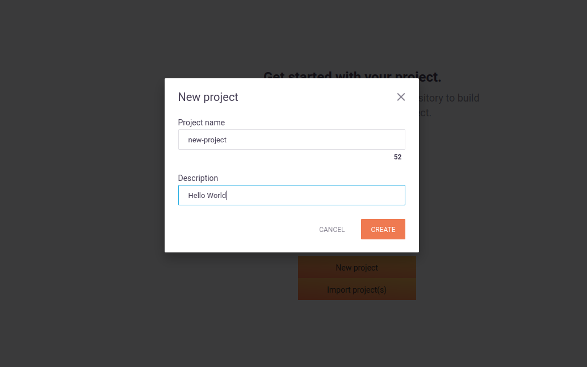The image size is (587, 367).
Task: Click the Project name input field
Action: point(292,140)
